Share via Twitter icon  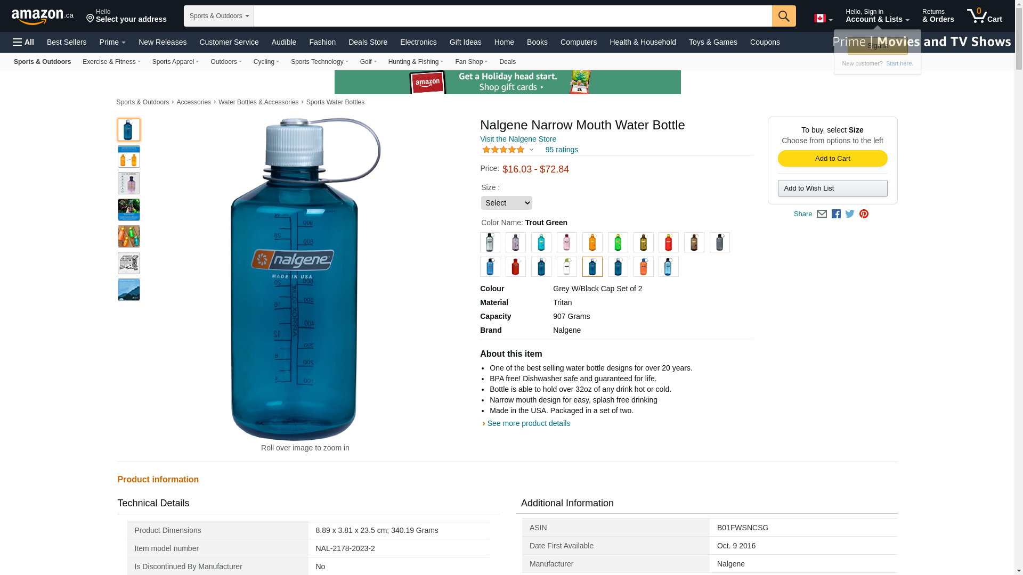point(850,214)
